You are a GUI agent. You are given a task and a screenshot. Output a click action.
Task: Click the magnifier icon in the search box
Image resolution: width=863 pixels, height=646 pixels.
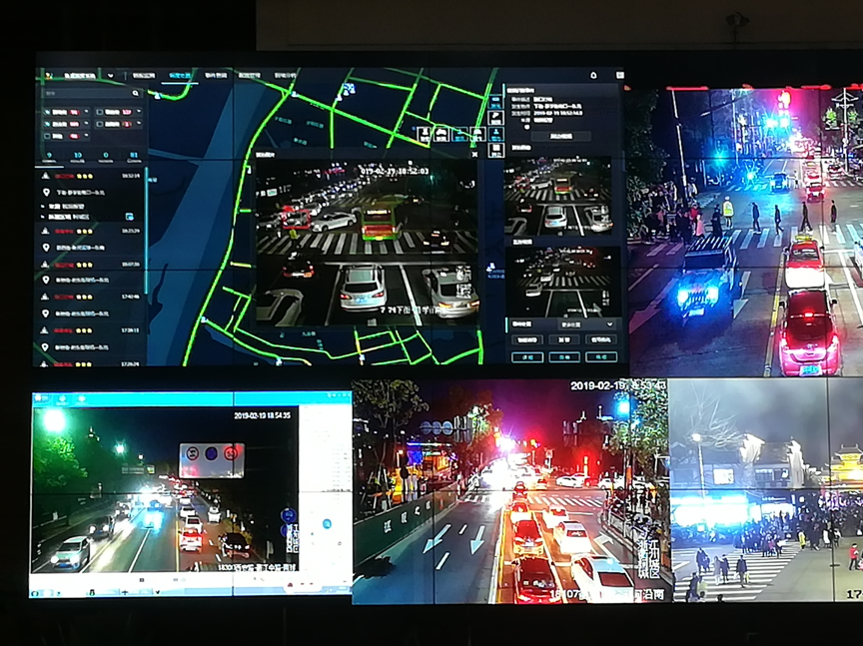point(136,94)
